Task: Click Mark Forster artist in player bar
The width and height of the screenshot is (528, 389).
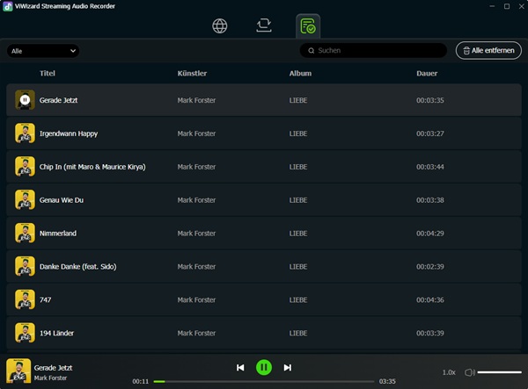Action: (x=50, y=378)
